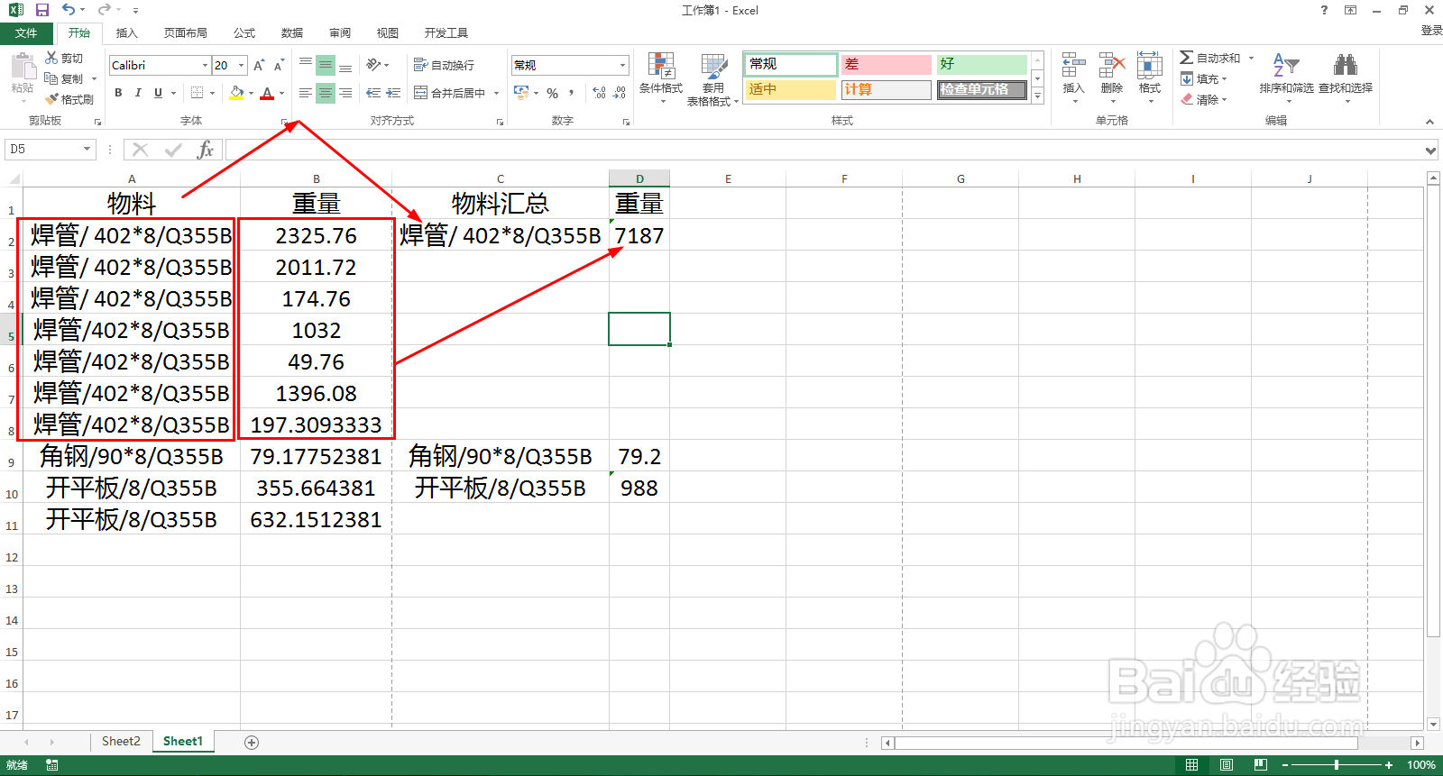Open the number format dropdown
Screen dimensions: 1443x776
[622, 65]
